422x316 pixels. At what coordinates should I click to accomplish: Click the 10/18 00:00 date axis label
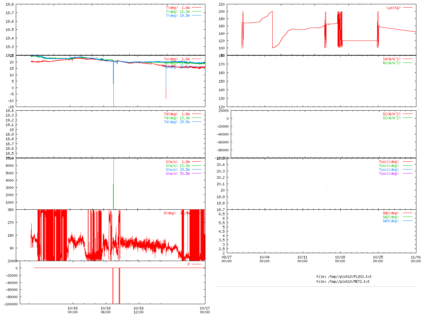pyautogui.click(x=340, y=259)
